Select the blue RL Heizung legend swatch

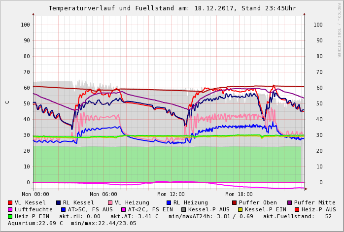169,202
